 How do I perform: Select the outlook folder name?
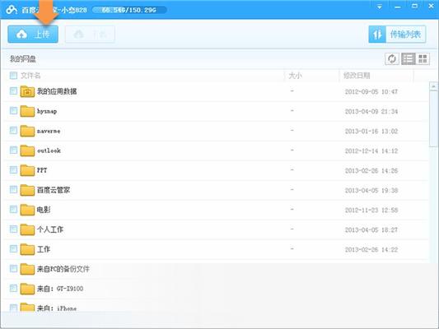(x=49, y=151)
